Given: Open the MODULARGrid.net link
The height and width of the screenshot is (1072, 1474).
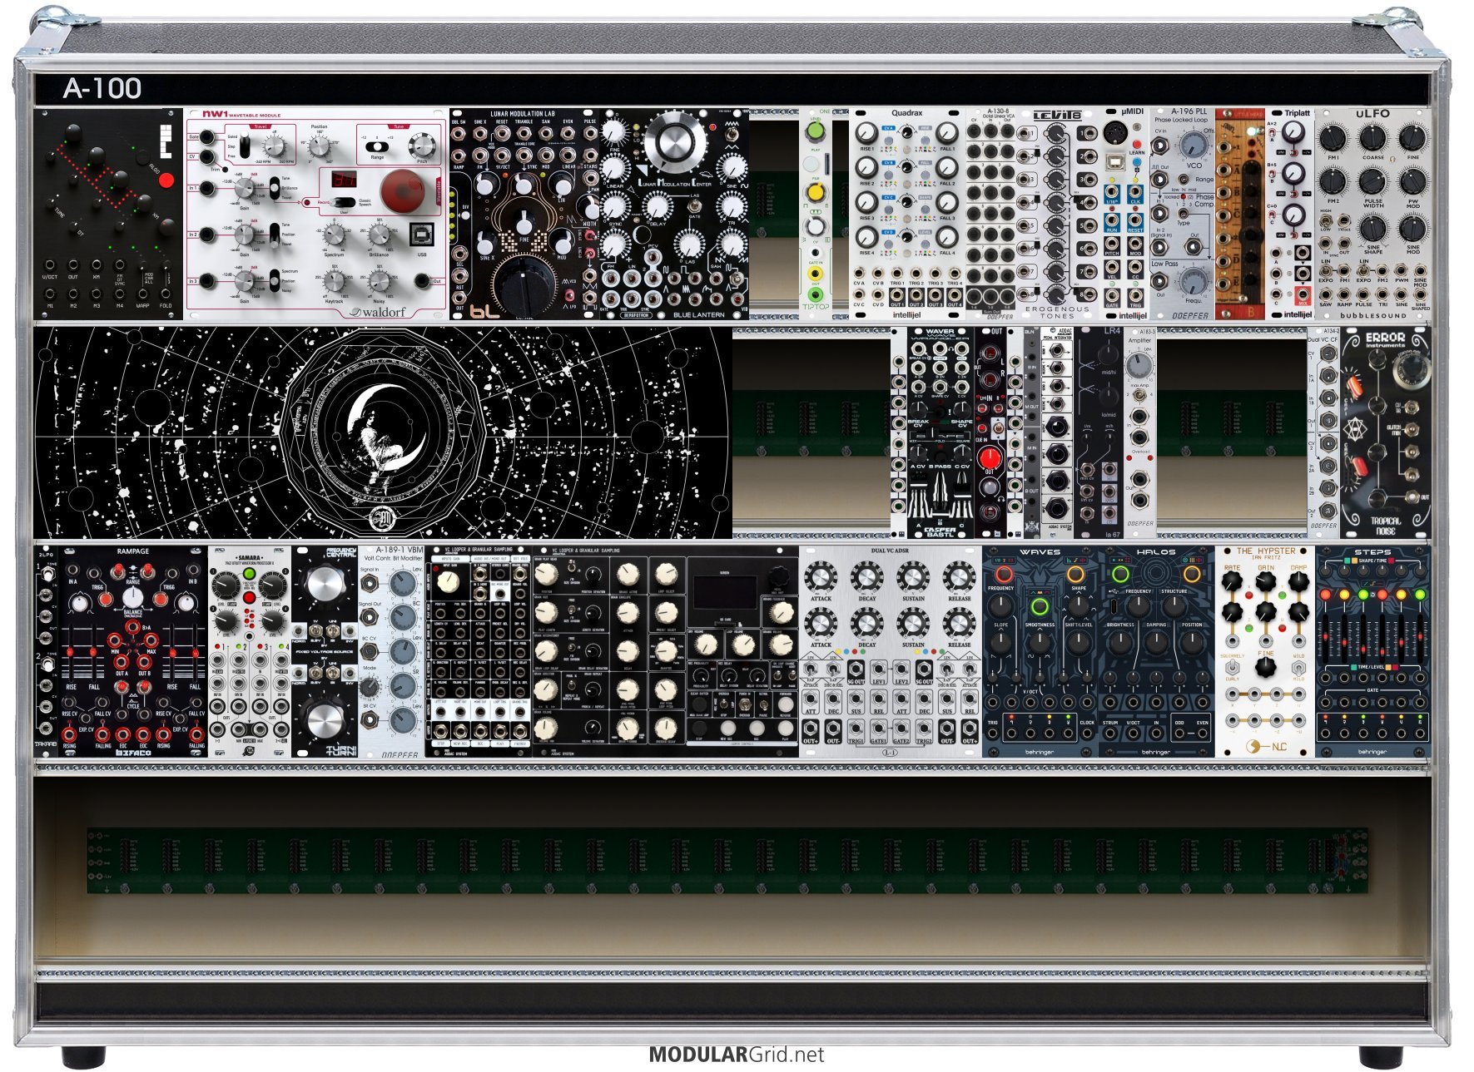Looking at the screenshot, I should pos(737,1055).
